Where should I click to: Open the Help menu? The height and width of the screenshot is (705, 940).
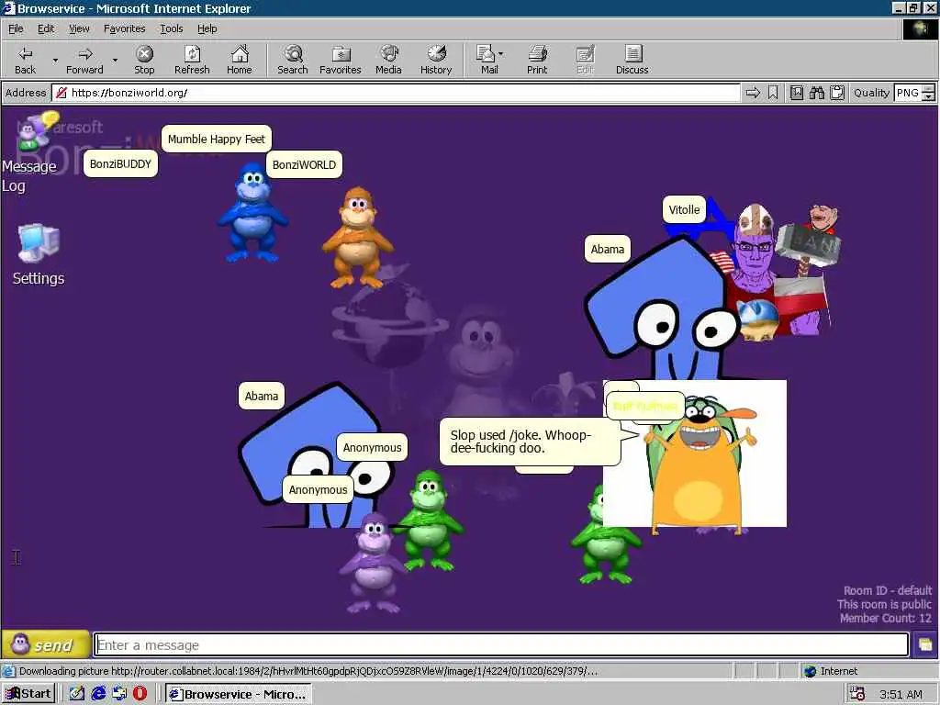click(207, 28)
